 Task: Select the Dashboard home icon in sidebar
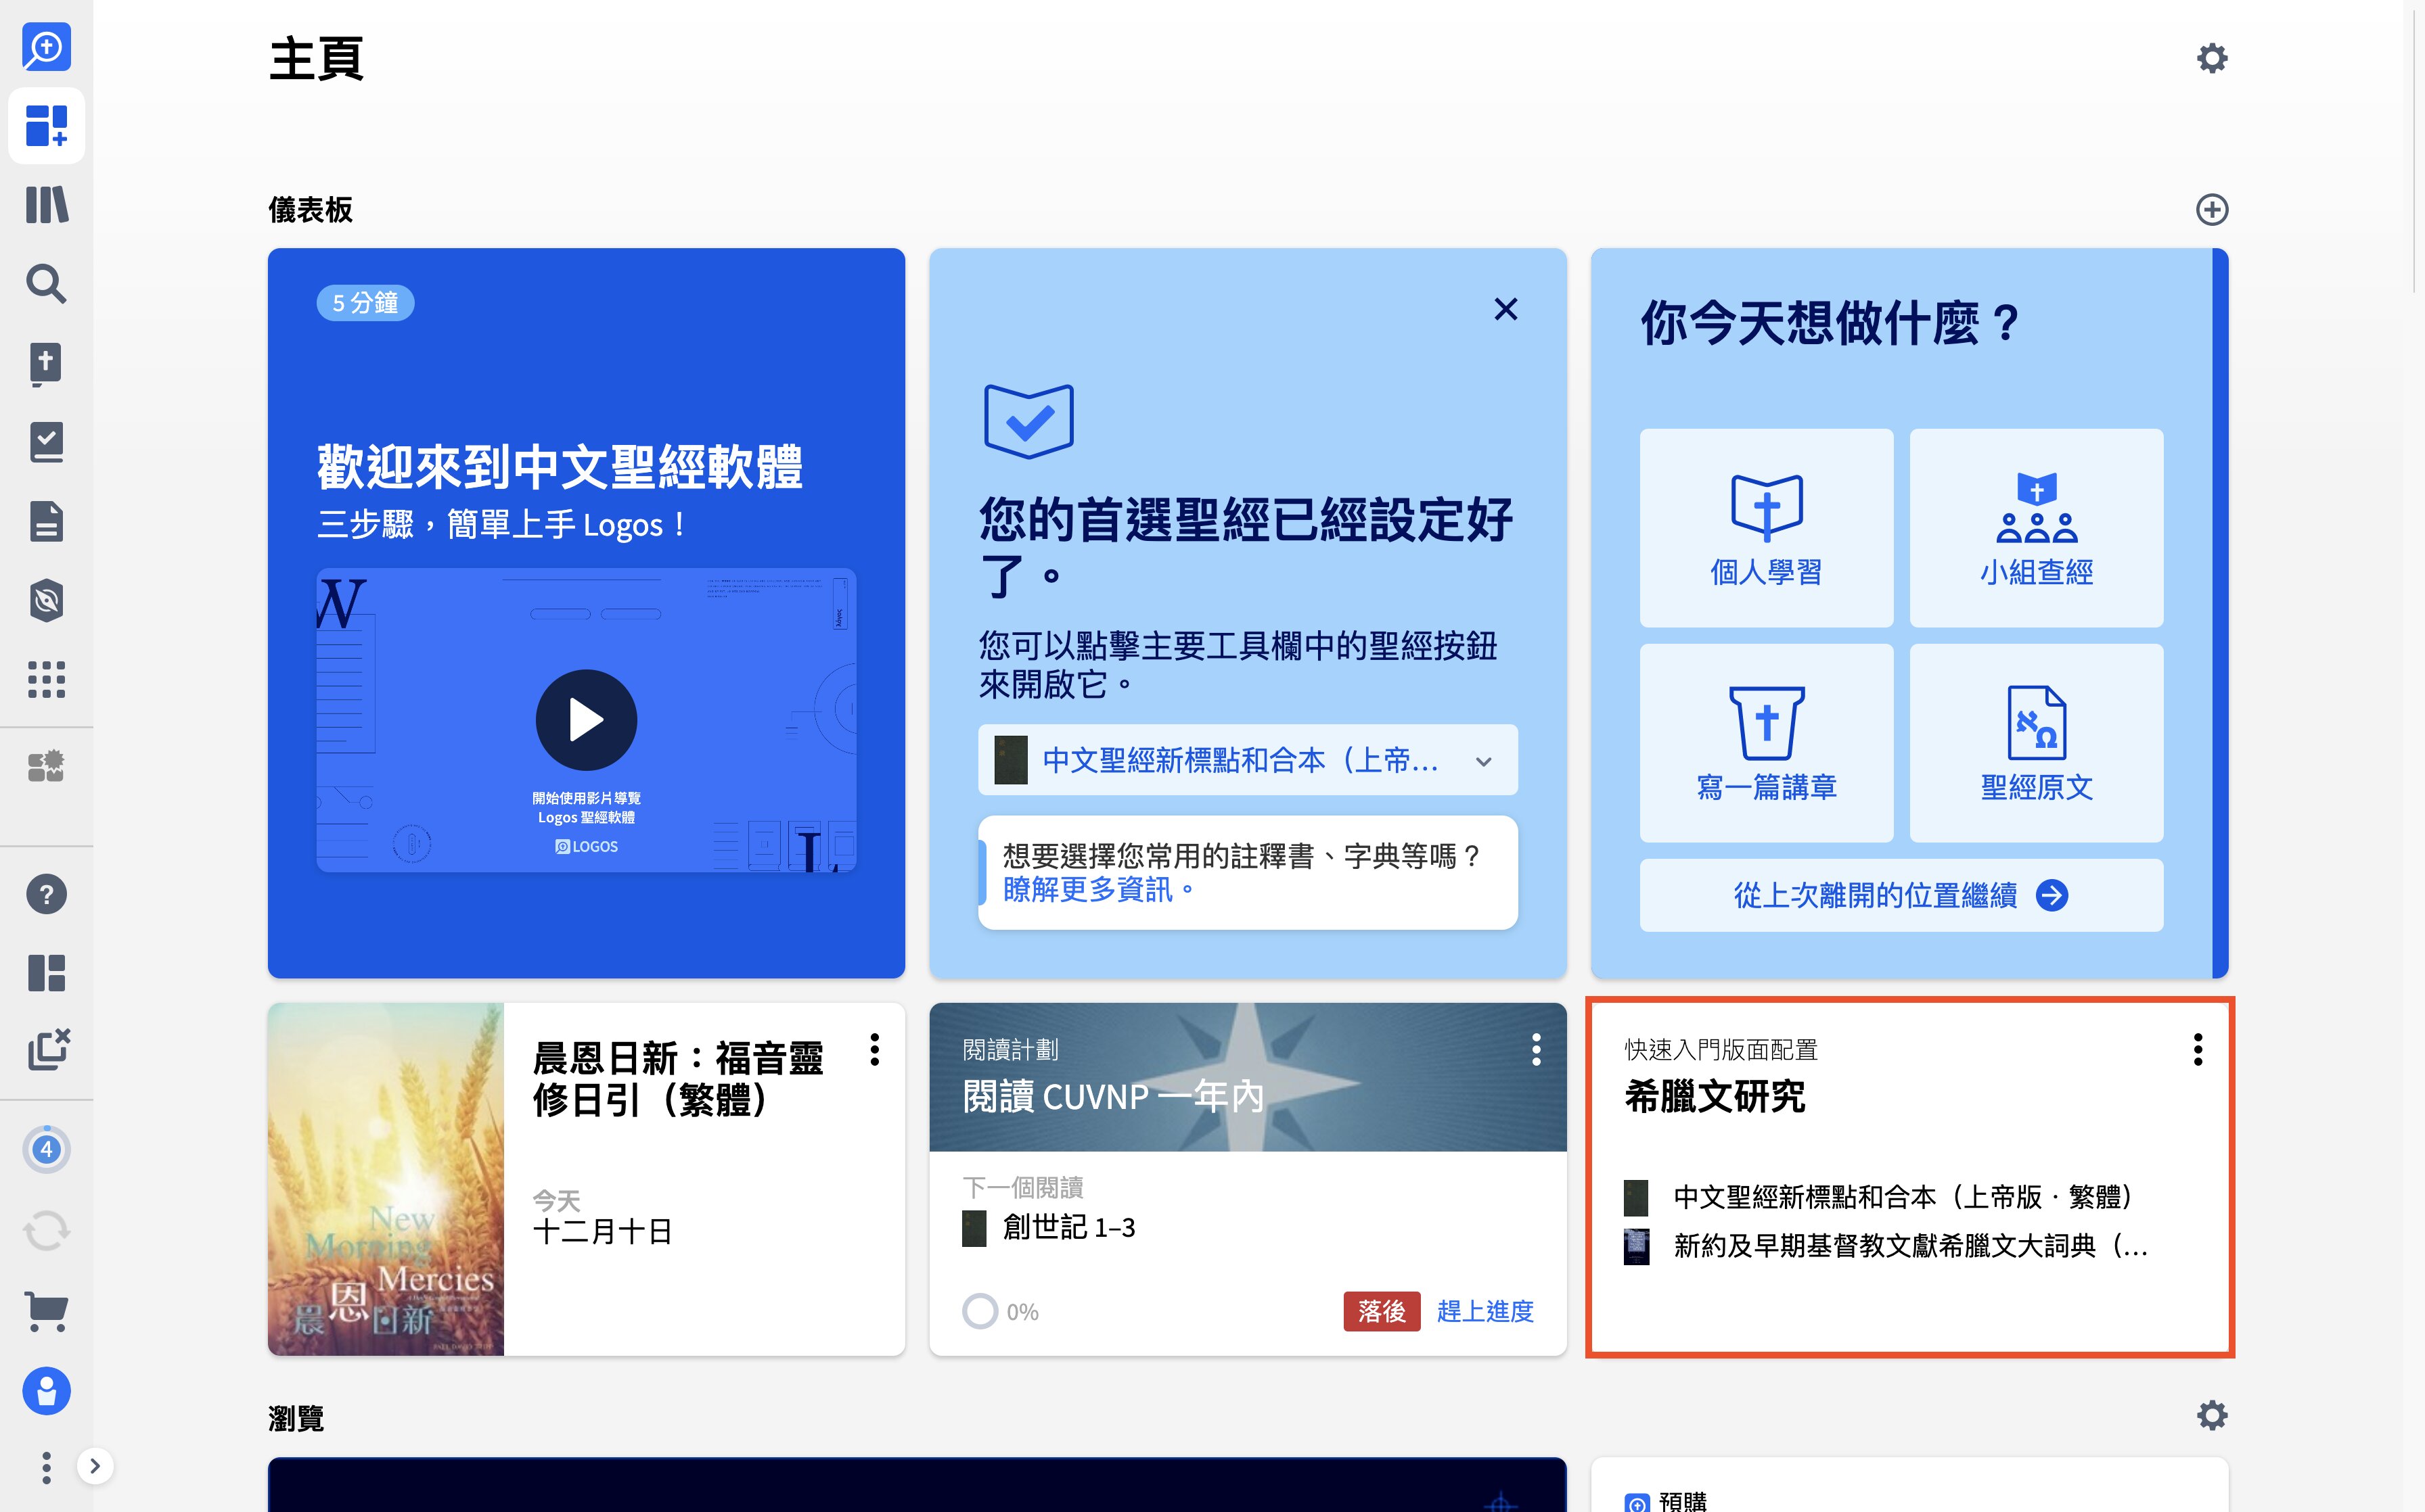46,126
